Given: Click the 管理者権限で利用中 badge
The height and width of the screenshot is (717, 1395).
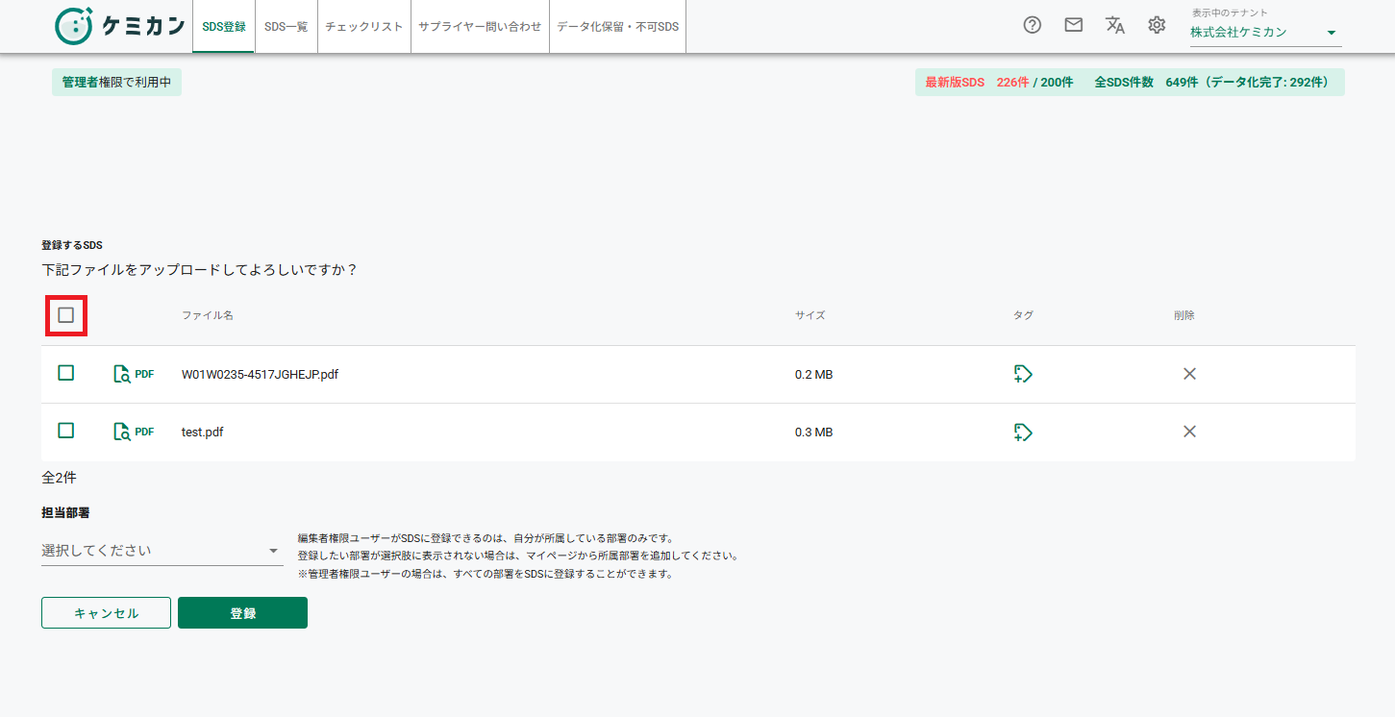Looking at the screenshot, I should coord(116,83).
